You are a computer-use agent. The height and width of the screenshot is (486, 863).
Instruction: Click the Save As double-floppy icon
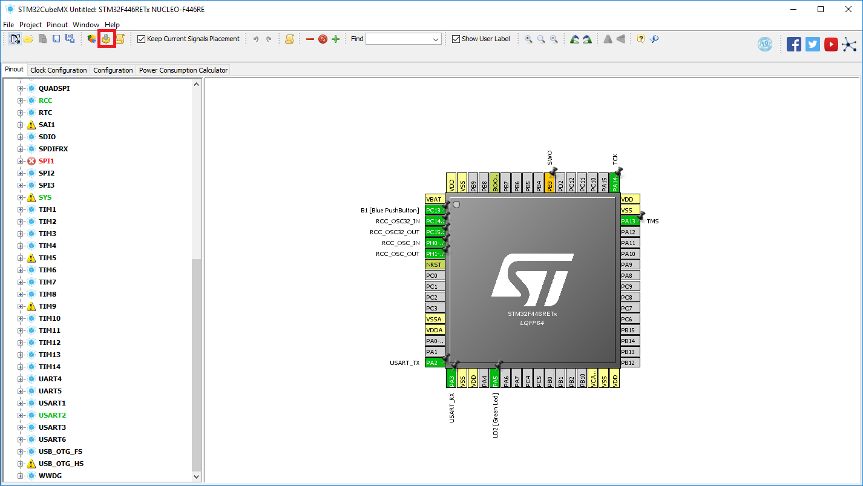70,39
